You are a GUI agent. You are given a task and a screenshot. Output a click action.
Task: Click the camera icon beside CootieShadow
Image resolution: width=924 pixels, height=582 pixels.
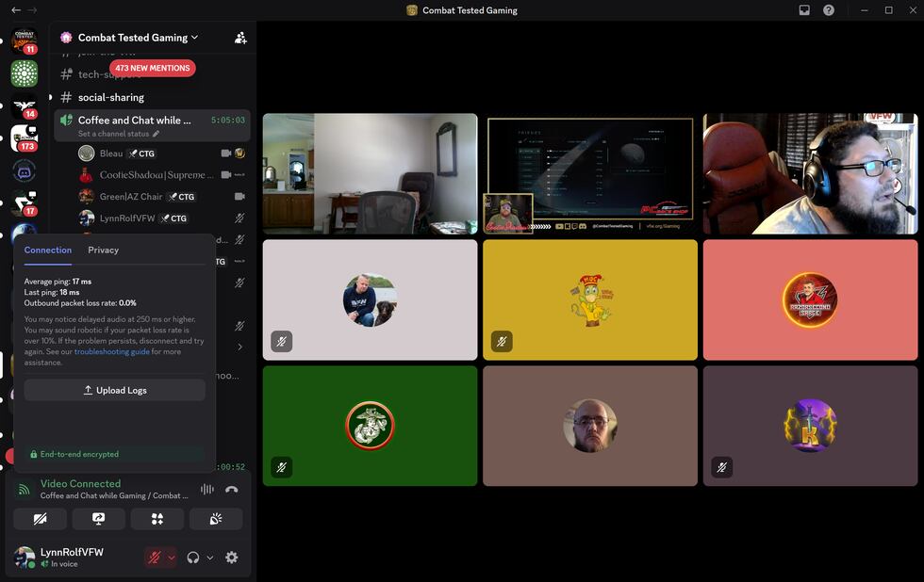225,175
